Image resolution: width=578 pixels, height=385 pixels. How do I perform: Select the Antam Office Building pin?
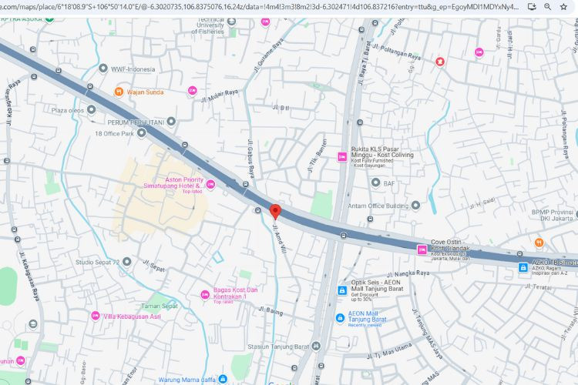[x=415, y=206]
